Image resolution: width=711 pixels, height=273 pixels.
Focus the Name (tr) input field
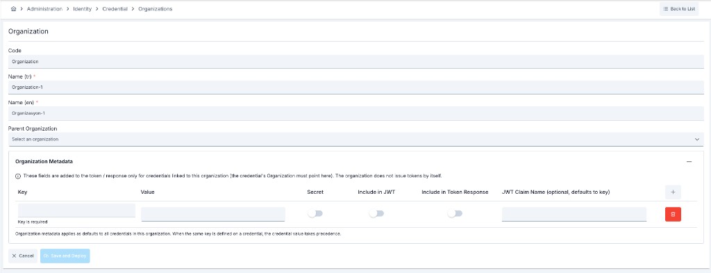click(355, 87)
